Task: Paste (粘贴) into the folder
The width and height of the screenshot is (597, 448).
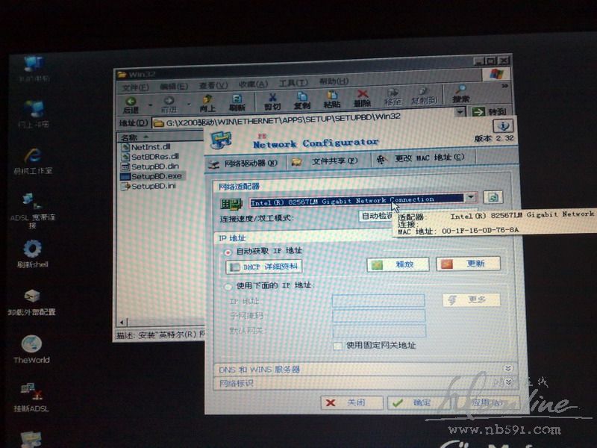Action: click(331, 100)
